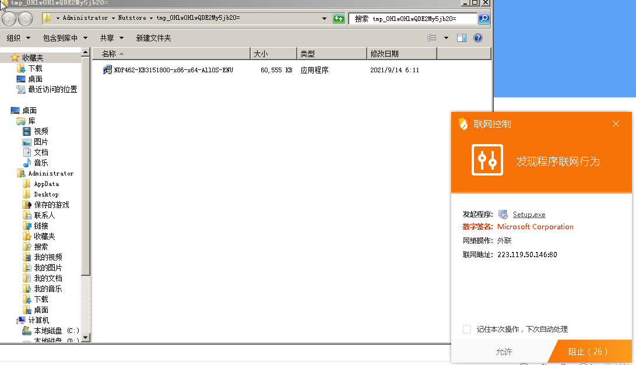The width and height of the screenshot is (636, 365).
Task: Click the search magnifier button
Action: 484,18
